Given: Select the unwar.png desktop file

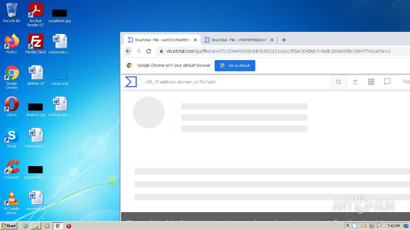Looking at the screenshot, I should click(x=60, y=79).
